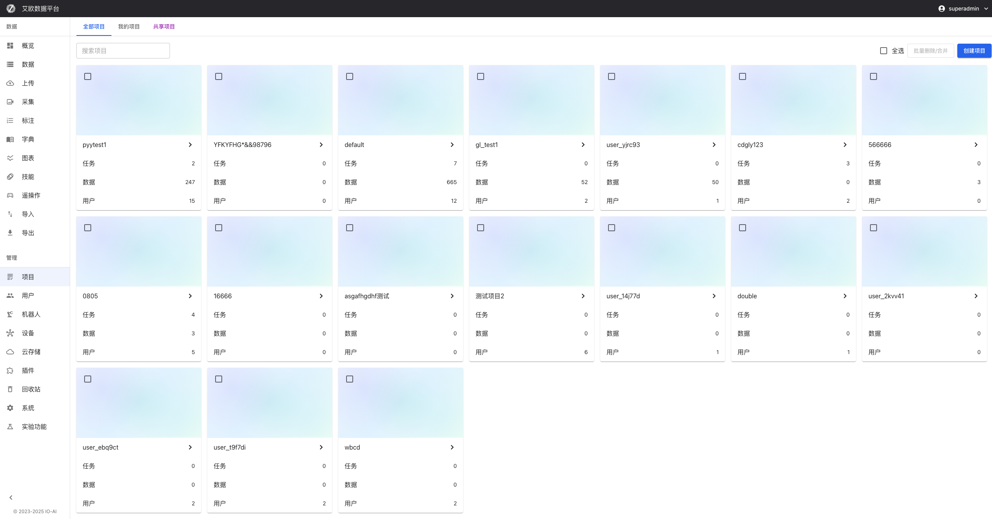Screen dimensions: 992x519
Task: Open project named 566666
Action: [x=880, y=145]
